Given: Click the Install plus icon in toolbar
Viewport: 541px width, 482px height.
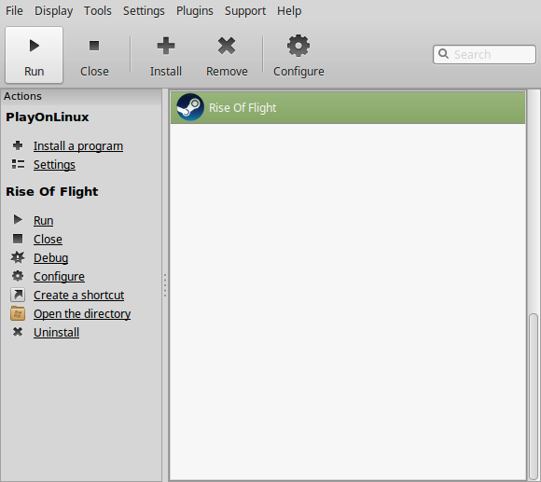Looking at the screenshot, I should 166,46.
